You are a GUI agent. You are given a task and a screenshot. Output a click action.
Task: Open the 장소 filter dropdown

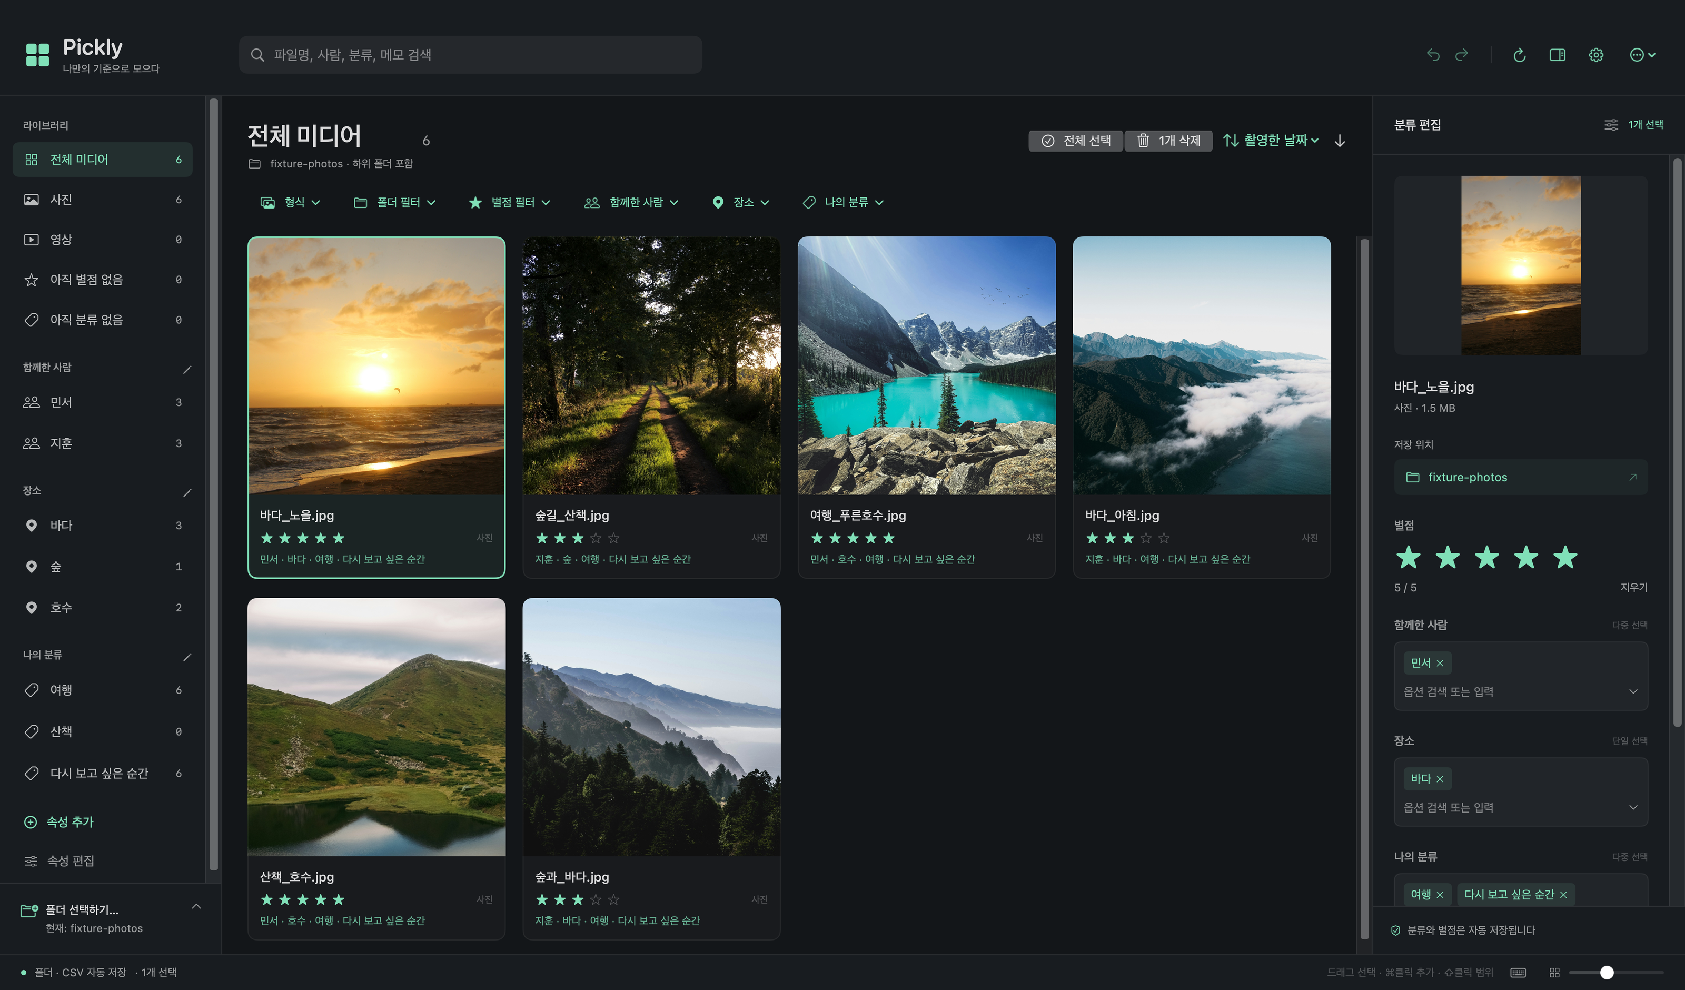(741, 202)
